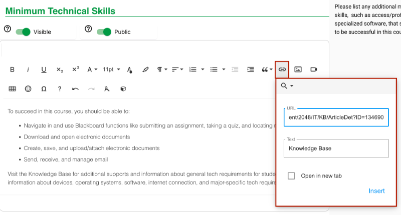The width and height of the screenshot is (401, 215).
Task: Click the Insert button
Action: pos(376,191)
